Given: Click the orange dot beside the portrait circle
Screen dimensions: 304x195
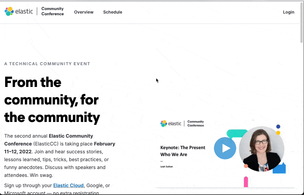Looking at the screenshot, I should pos(245,166).
